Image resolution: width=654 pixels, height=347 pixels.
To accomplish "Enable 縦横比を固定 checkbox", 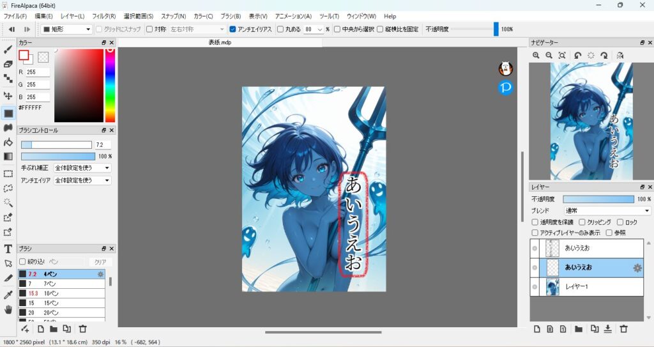I will [x=380, y=29].
